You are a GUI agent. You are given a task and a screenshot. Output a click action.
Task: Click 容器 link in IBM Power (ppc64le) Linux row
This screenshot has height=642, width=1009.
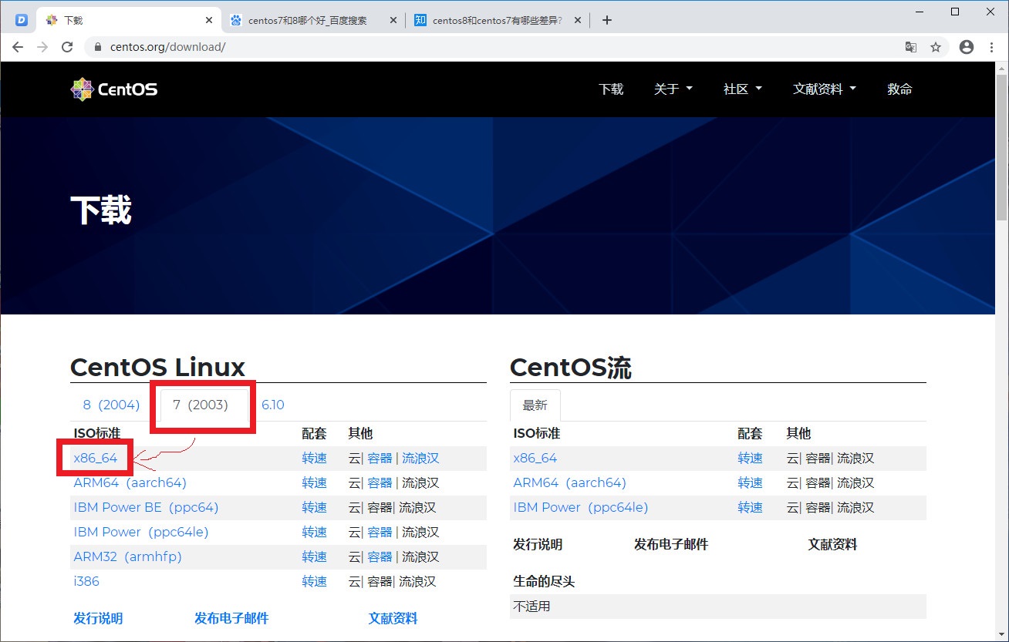pyautogui.click(x=380, y=533)
